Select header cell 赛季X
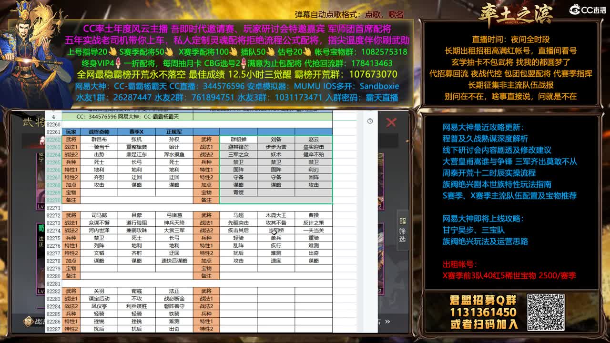610x343 pixels. click(x=136, y=131)
